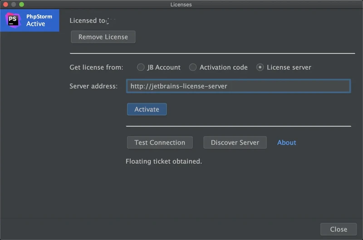
Task: Open the About link
Action: tap(287, 142)
